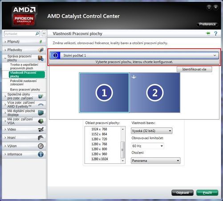
Task: Click the resolution list scroll down arrow
Action: (x=123, y=161)
